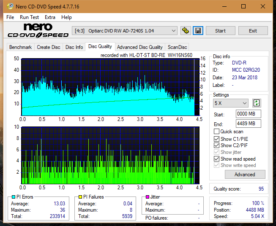Screen dimensions: 276x226
Task: Toggle the Show jitter checkbox
Action: [216, 152]
